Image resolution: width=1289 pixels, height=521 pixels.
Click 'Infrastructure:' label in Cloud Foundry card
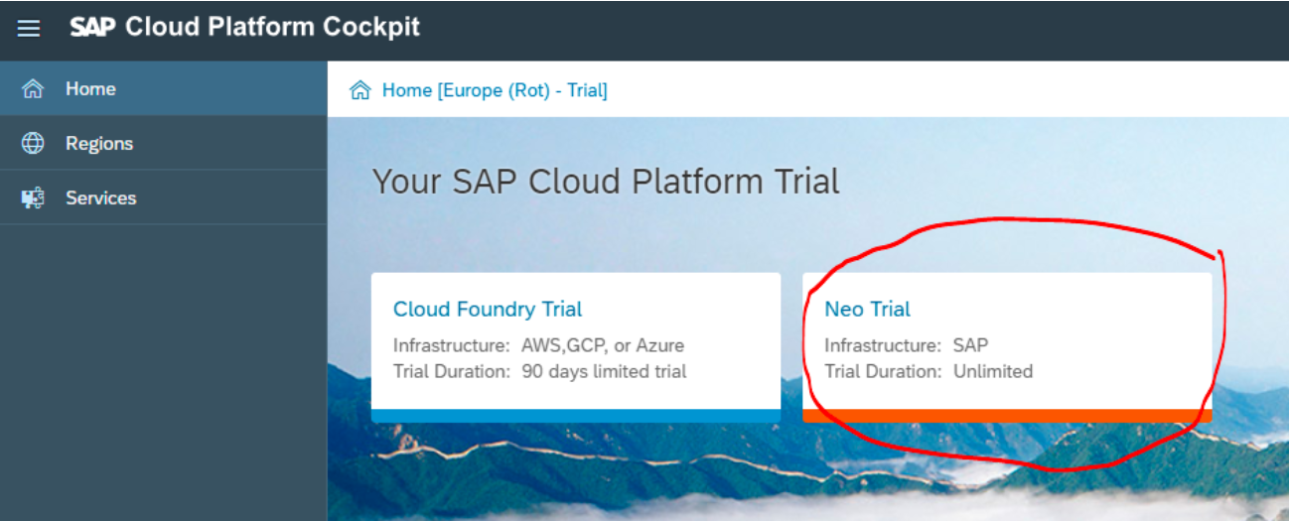tap(452, 346)
